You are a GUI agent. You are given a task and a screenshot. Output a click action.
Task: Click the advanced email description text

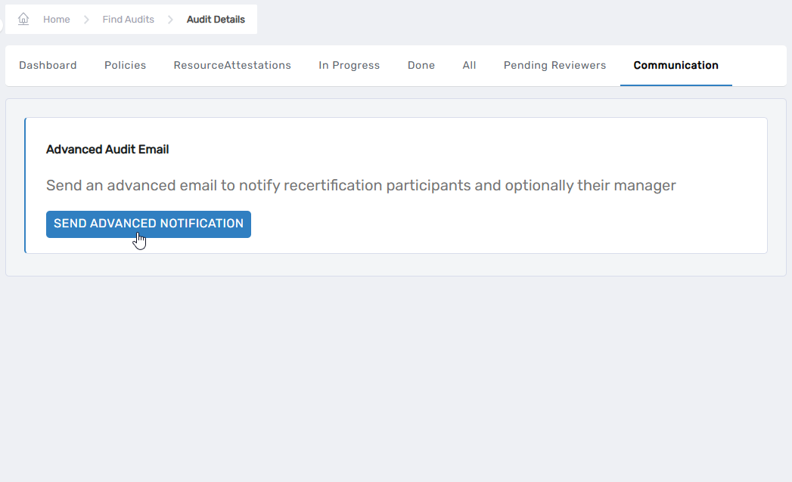[361, 185]
